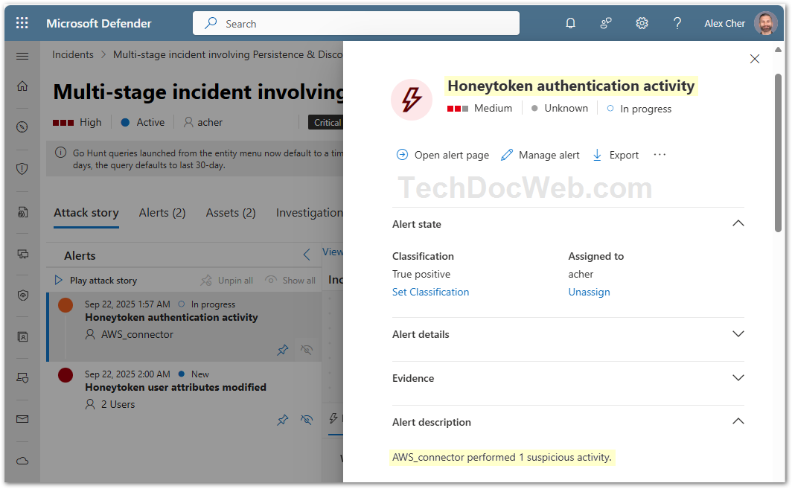This screenshot has height=489, width=792.
Task: Switch to the Alerts (2) tab
Action: [162, 213]
